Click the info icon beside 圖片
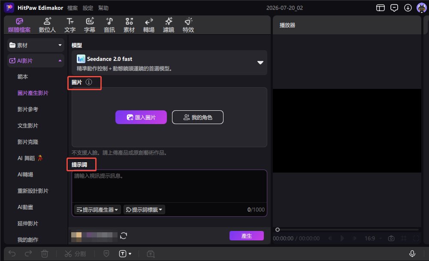This screenshot has width=429, height=261. click(x=89, y=82)
